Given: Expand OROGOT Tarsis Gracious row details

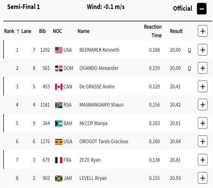Looking at the screenshot, I should pyautogui.click(x=203, y=141).
